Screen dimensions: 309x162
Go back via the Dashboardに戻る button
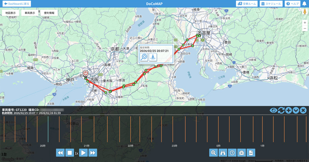click(16, 3)
